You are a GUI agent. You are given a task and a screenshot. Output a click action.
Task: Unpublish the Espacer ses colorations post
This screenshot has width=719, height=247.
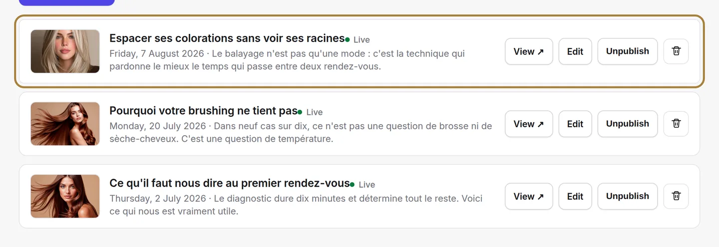click(628, 51)
